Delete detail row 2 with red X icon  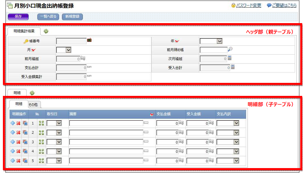(x=18, y=133)
